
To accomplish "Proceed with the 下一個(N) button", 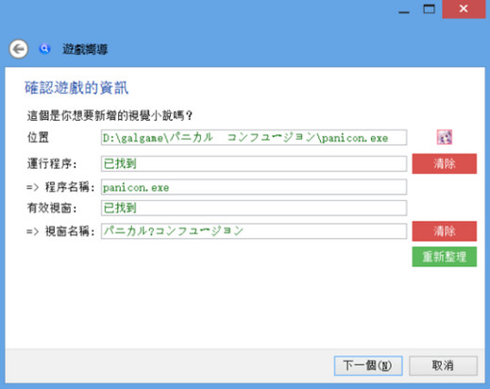I will tap(368, 365).
